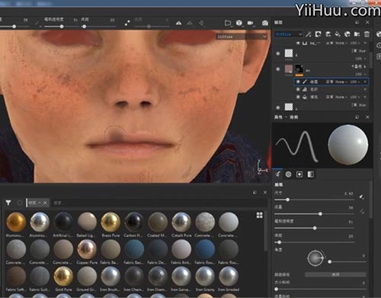Select the Artificial Leather material sphere
Screen dimensions: 381x298
point(63,223)
